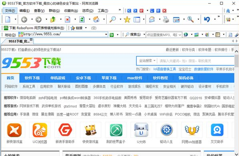Close the 9553下载 tab with its small x
This screenshot has height=156, width=239.
(31, 39)
